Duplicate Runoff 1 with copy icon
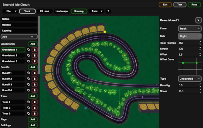The image size is (203, 128). [x=28, y=73]
